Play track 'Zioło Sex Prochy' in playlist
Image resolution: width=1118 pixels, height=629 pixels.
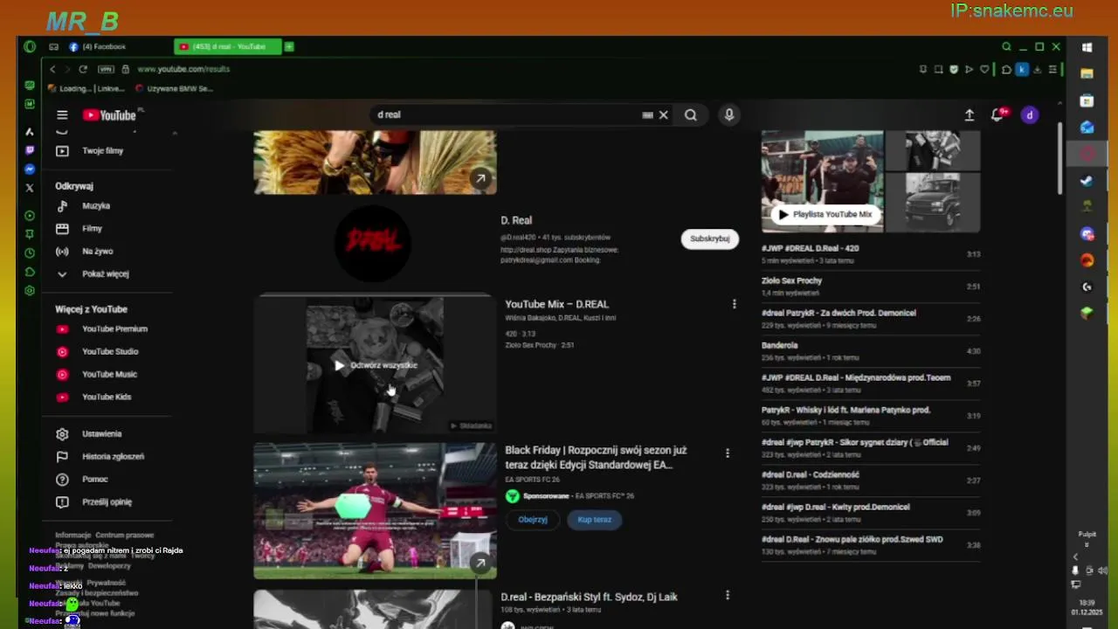[871, 286]
